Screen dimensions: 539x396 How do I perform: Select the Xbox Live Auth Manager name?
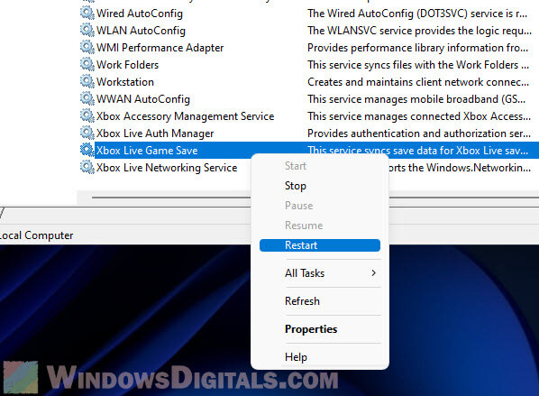(x=155, y=134)
